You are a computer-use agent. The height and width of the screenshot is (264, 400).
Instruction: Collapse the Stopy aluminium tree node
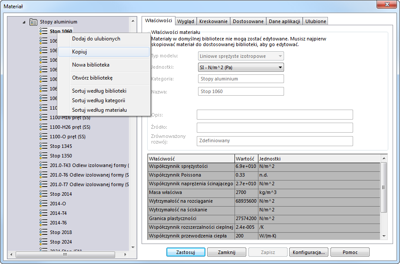(x=24, y=22)
